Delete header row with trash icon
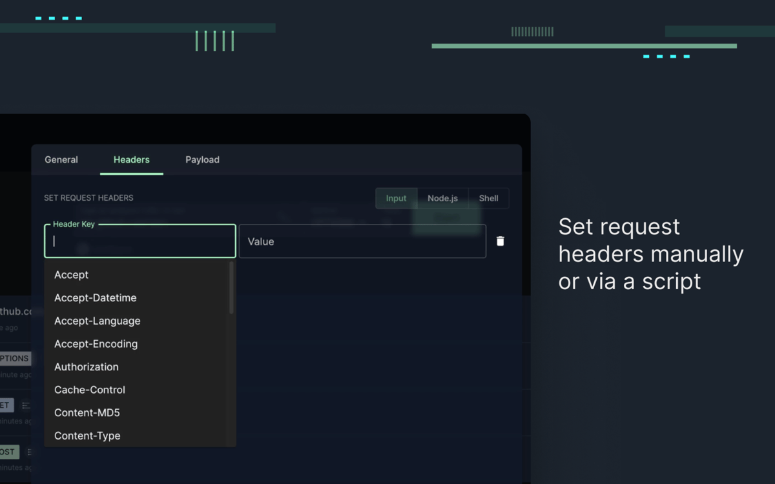The width and height of the screenshot is (775, 484). (x=500, y=241)
